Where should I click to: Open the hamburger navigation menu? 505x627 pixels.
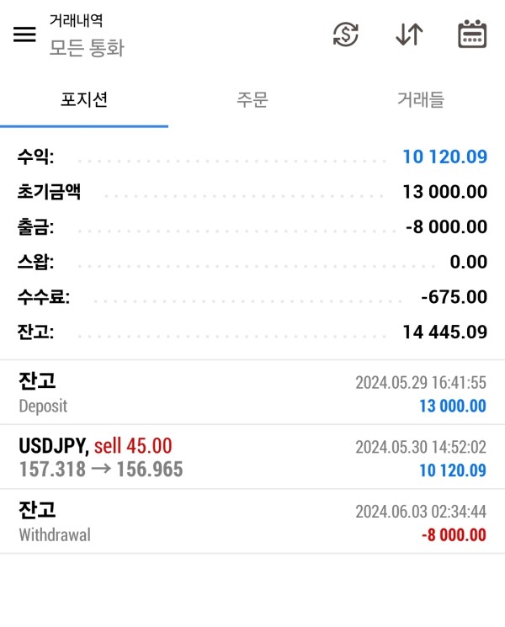[x=25, y=35]
